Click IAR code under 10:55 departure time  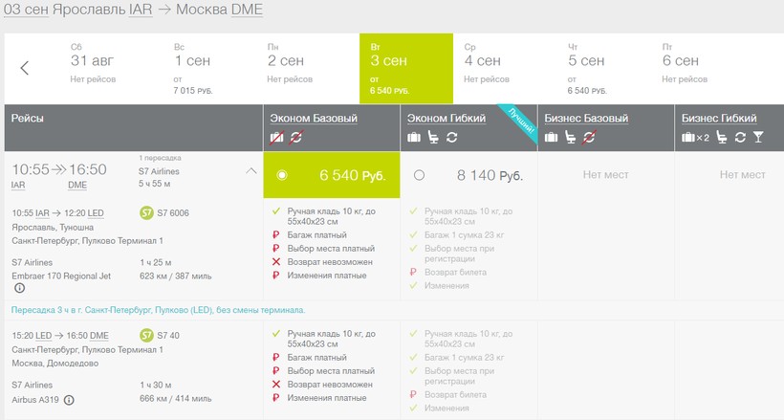click(x=18, y=186)
